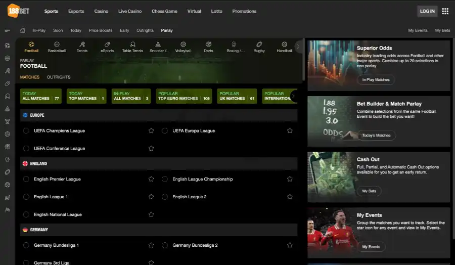This screenshot has width=455, height=265.
Task: Click My Events button in My Events card
Action: [x=371, y=247]
